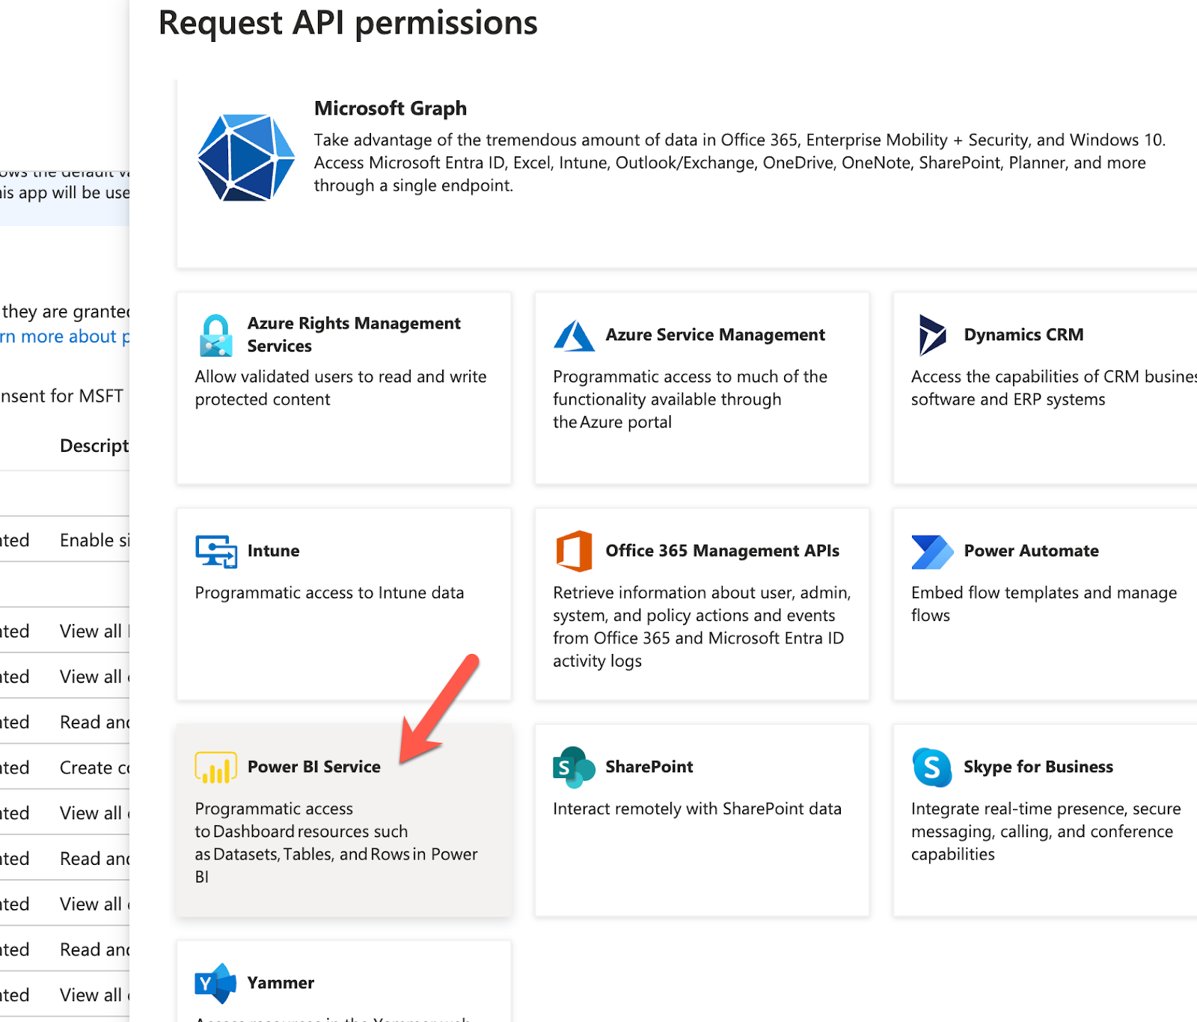Viewport: 1197px width, 1022px height.
Task: Click 'Embed flow templates and manage flows' text
Action: point(1044,604)
